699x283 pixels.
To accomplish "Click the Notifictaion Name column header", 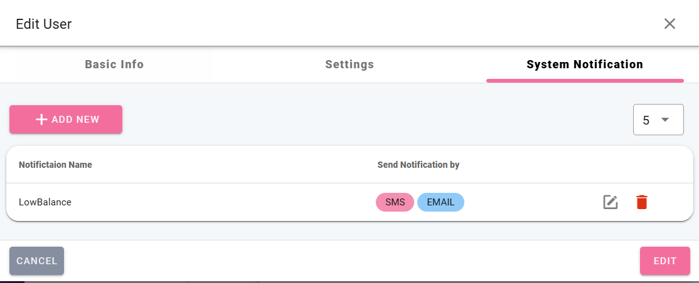I will coord(55,165).
